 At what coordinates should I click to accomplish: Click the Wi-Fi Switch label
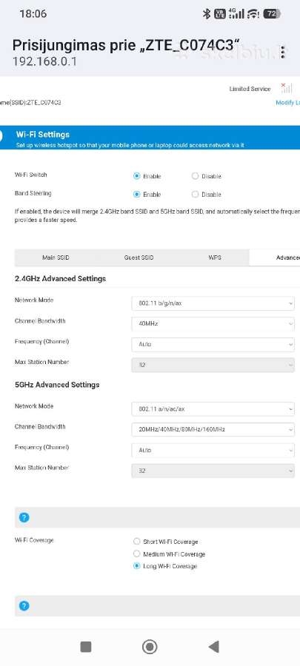(31, 175)
